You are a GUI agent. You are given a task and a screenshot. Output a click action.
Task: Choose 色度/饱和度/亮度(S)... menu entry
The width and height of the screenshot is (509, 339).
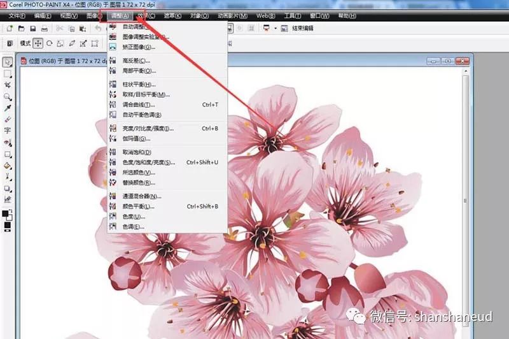point(167,162)
